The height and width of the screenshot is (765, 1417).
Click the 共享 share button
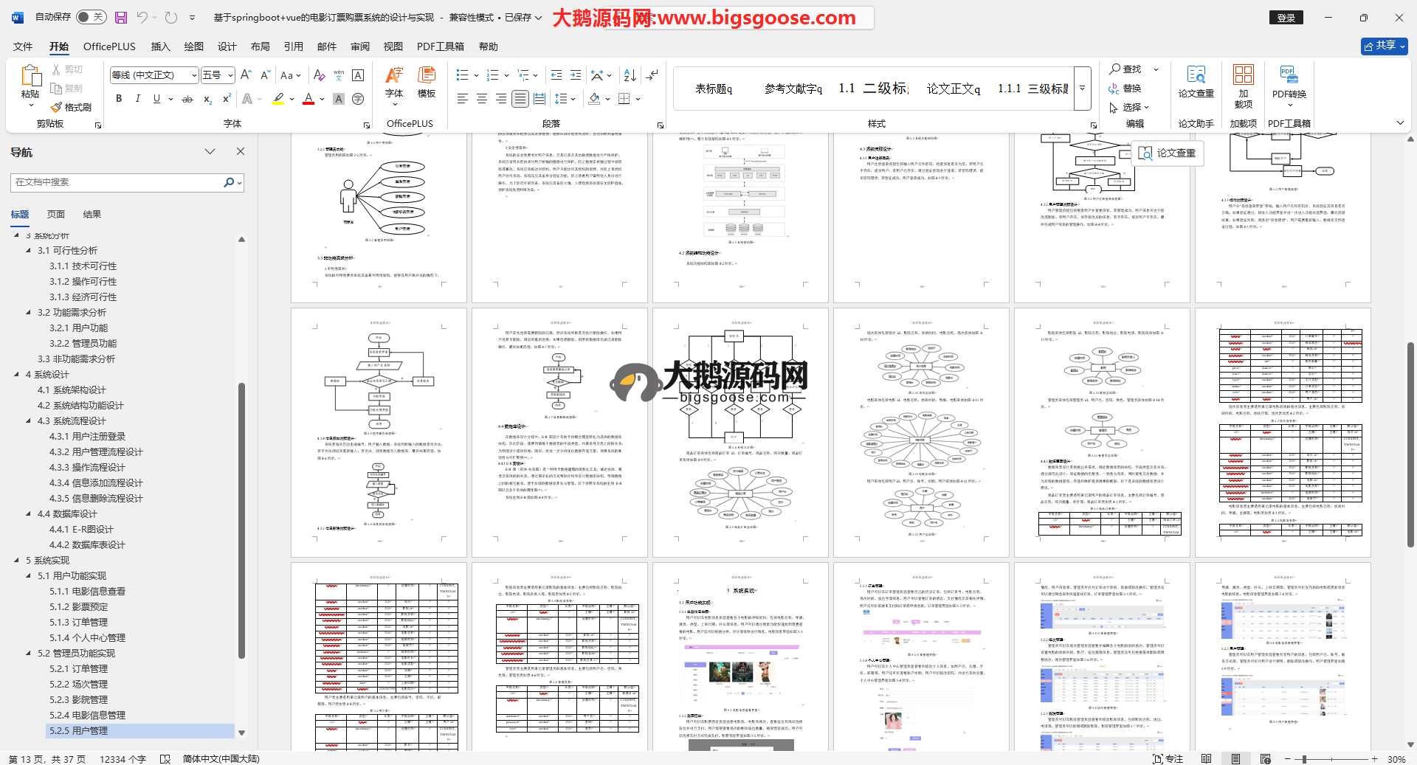1384,46
